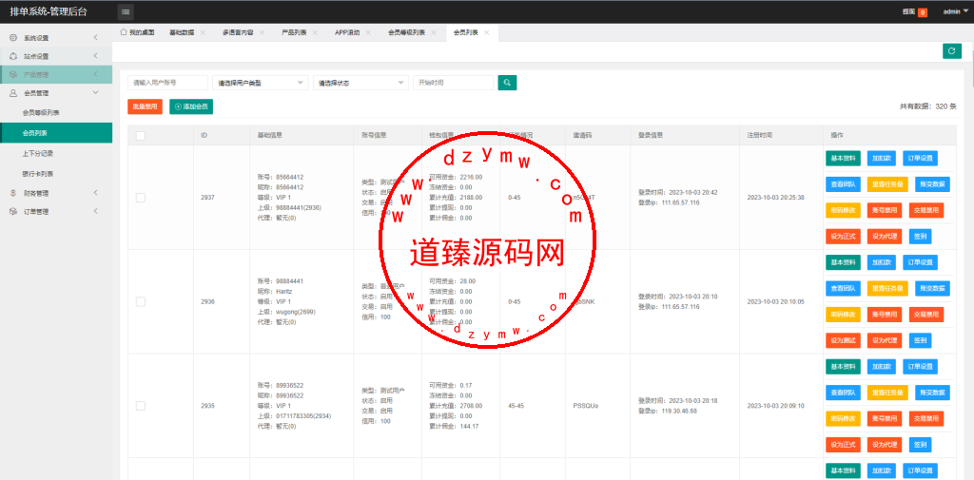This screenshot has width=974, height=480.
Task: Click the 添加会员 button
Action: (x=191, y=106)
